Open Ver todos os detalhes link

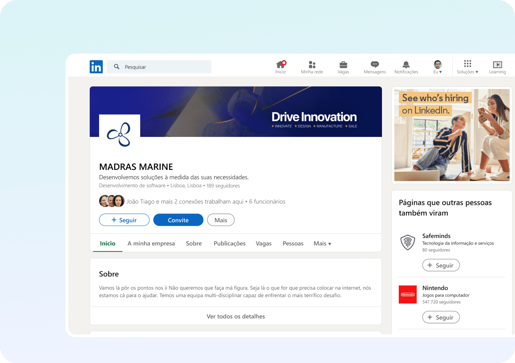[x=236, y=317]
